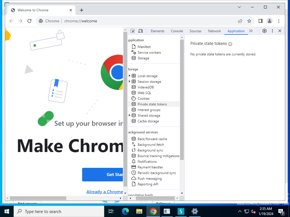Activate the inspect element picker icon
Screen dimensions: 290x217
coord(133,31)
